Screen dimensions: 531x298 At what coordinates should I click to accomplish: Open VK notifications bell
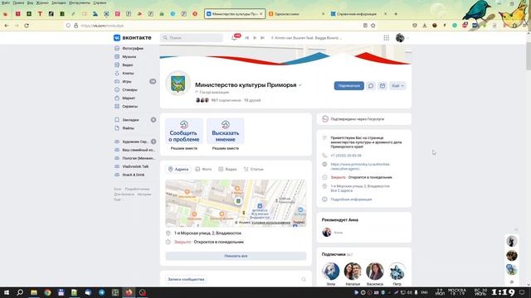[234, 38]
